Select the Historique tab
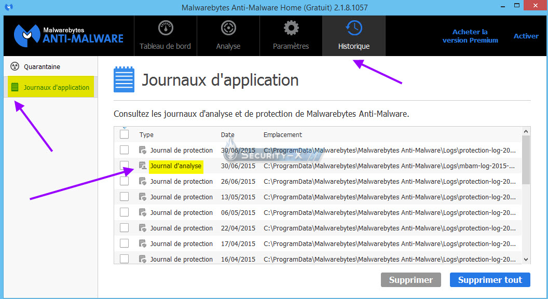 point(354,36)
